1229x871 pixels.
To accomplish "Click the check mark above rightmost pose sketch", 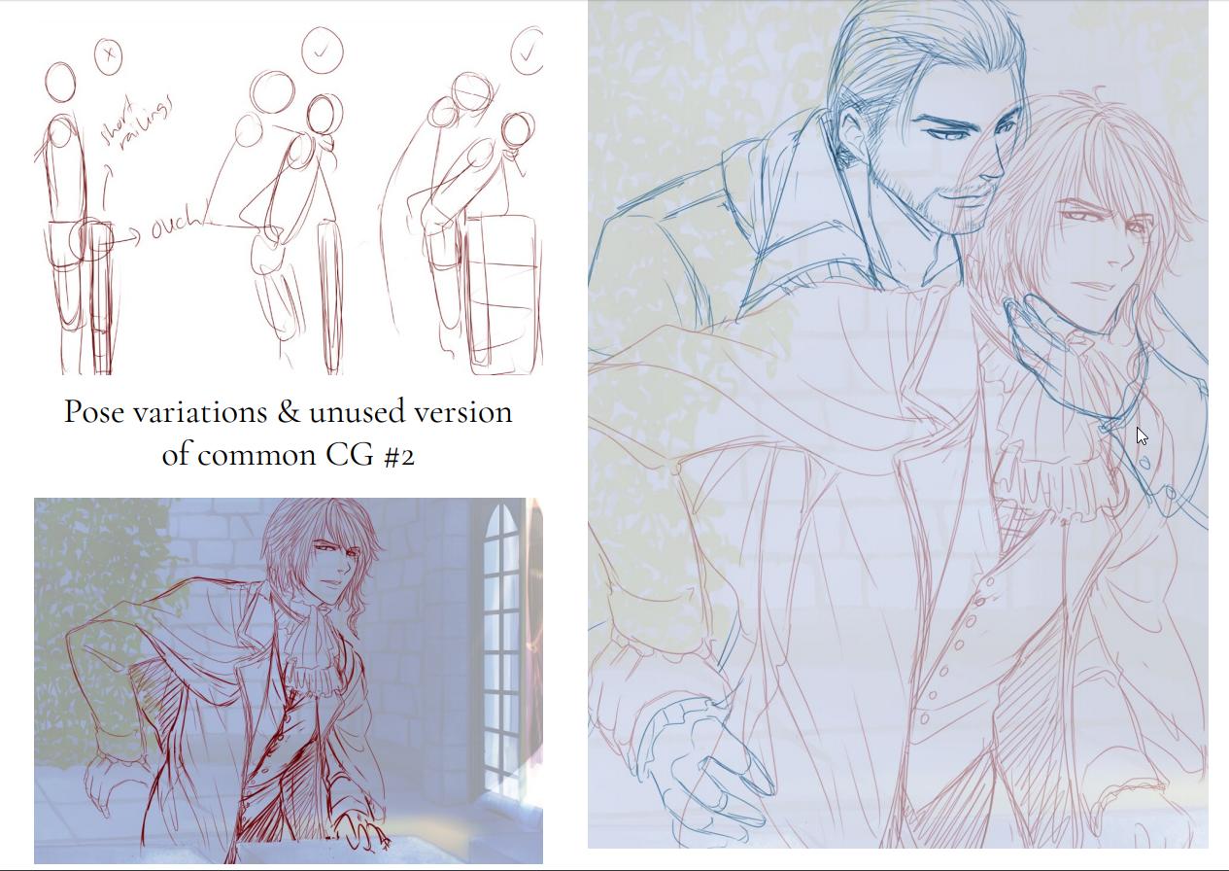I will click(527, 50).
